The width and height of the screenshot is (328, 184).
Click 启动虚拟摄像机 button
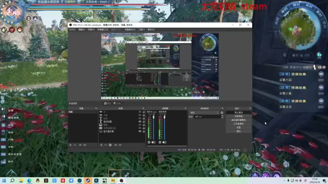pos(239,120)
